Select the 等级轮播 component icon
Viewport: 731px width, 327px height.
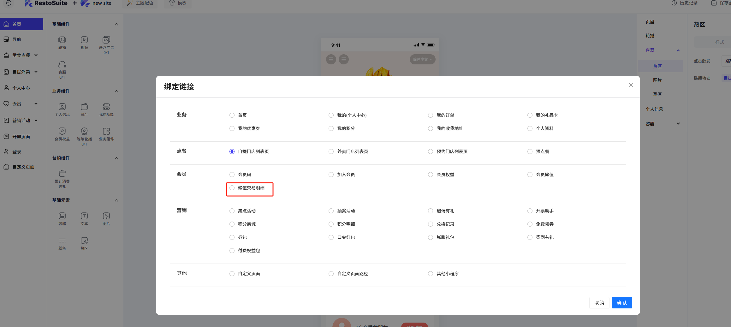coord(84,131)
